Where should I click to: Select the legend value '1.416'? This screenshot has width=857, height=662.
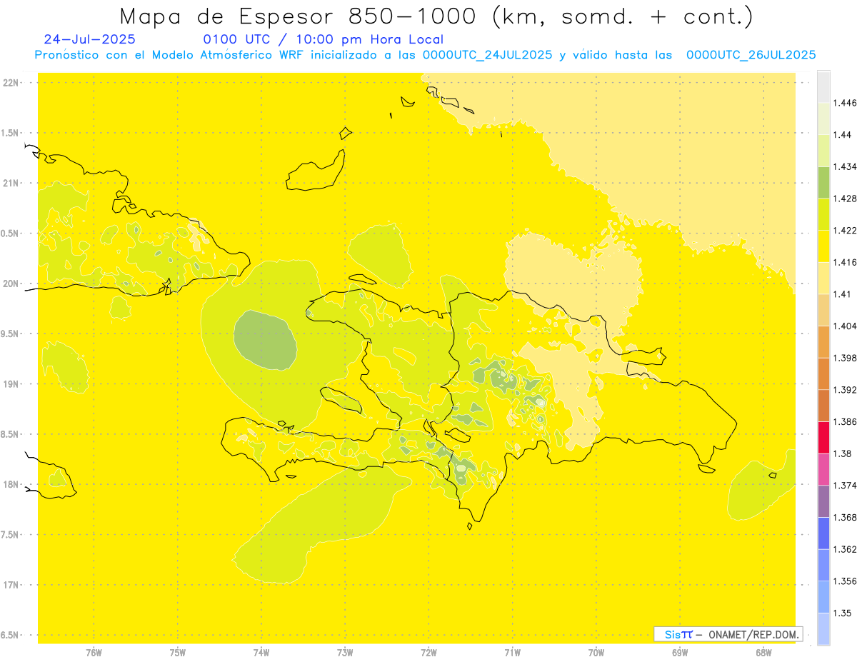[845, 263]
